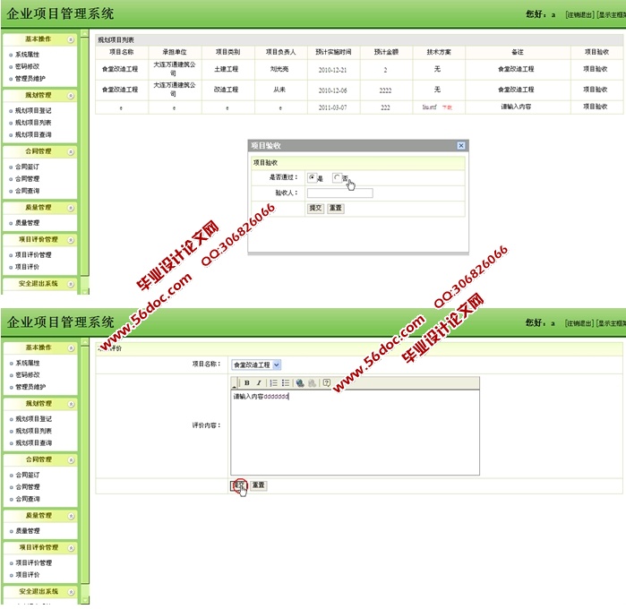Click the 2010-12-21 date cell
626x609 pixels.
click(332, 70)
